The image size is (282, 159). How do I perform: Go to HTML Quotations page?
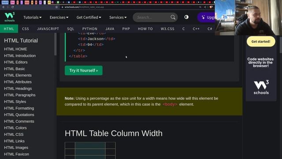19,115
